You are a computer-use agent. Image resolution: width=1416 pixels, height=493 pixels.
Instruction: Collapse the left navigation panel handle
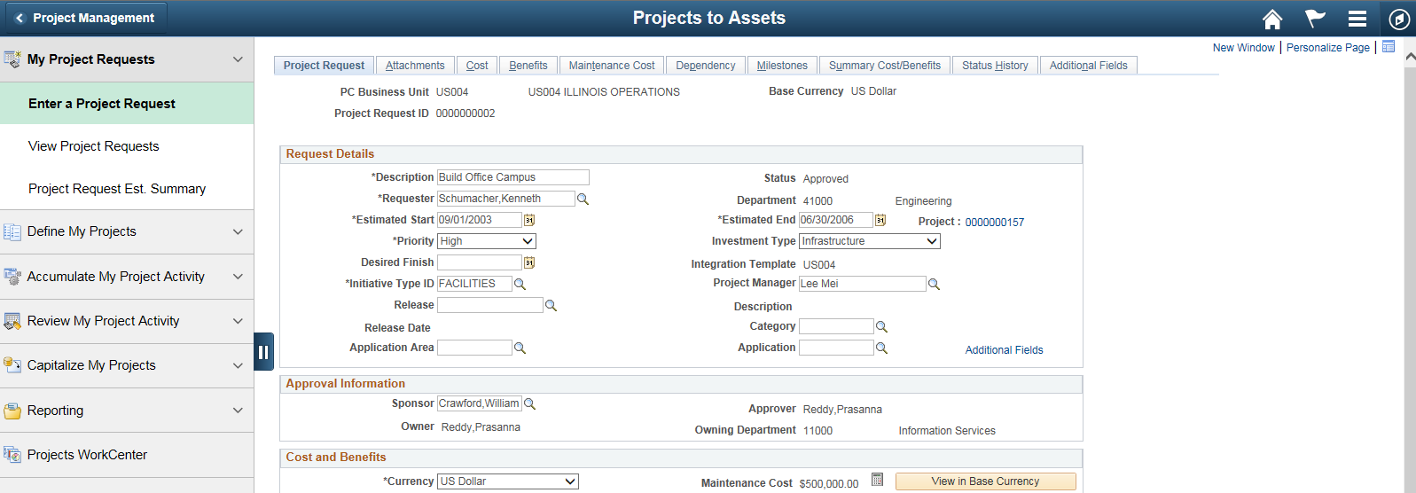263,352
